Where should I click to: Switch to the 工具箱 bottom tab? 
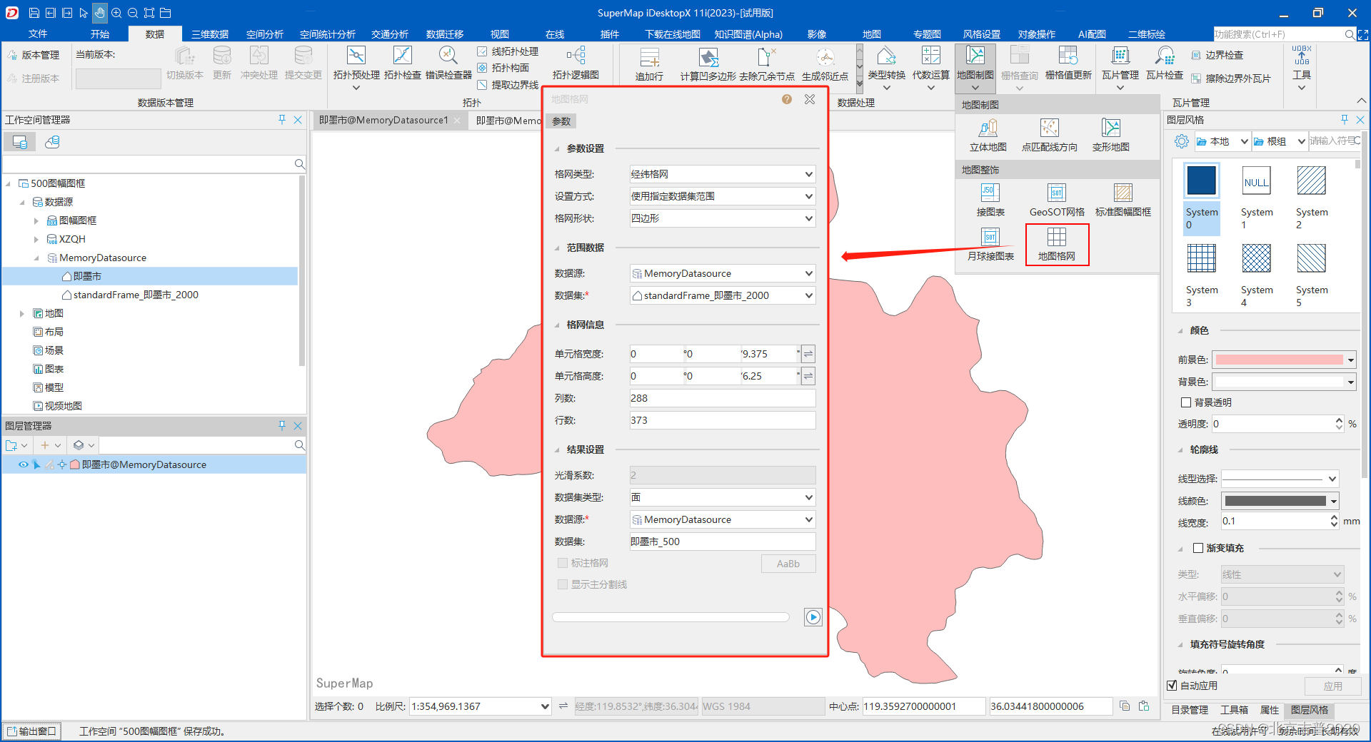click(1234, 710)
